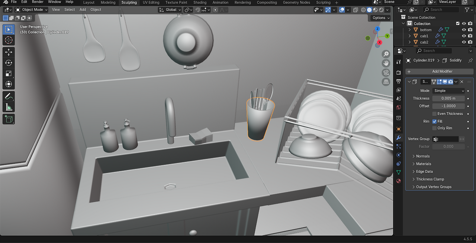Disable cab2 in renders via camera icon
The height and width of the screenshot is (243, 476).
(x=470, y=42)
